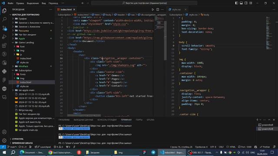
Task: Create a new terminal with plus icon
Action: tap(257, 120)
